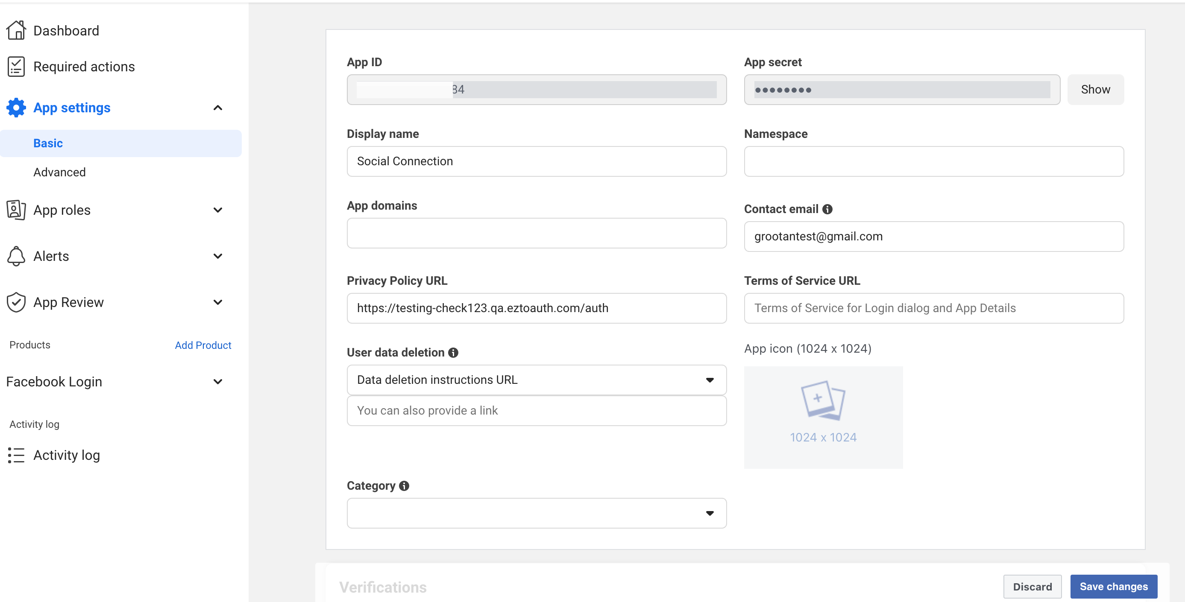Click the Alerts label
Screen dimensions: 1185x602
[51, 256]
